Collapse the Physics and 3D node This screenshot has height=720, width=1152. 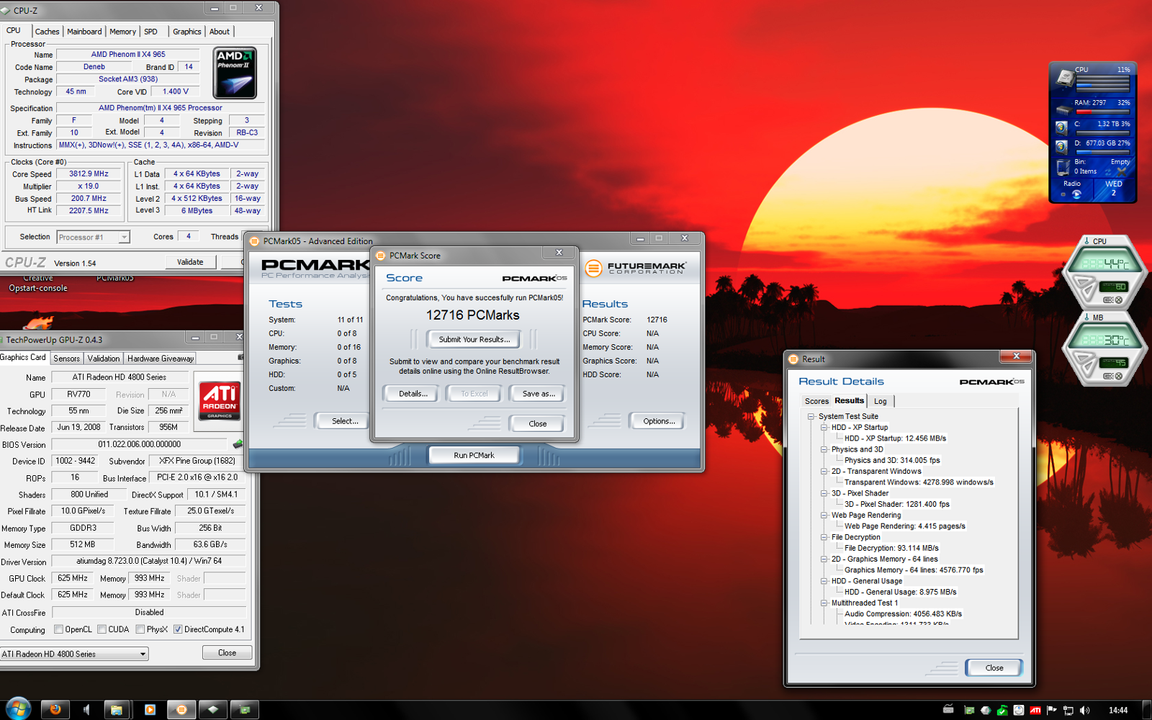tap(824, 449)
